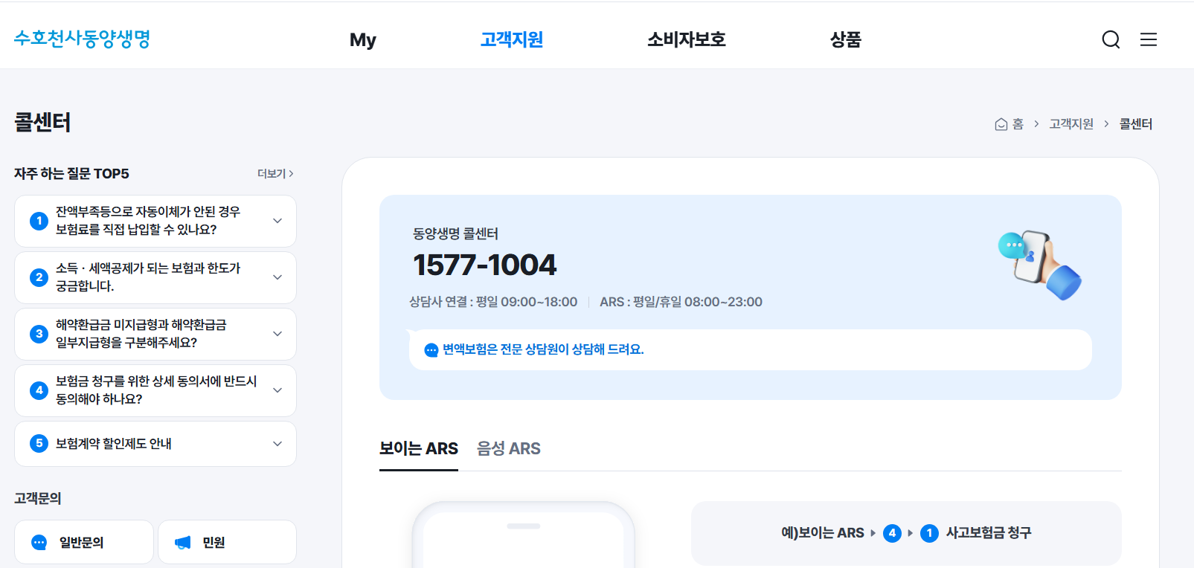
Task: Switch to 음성 ARS tab
Action: point(509,449)
